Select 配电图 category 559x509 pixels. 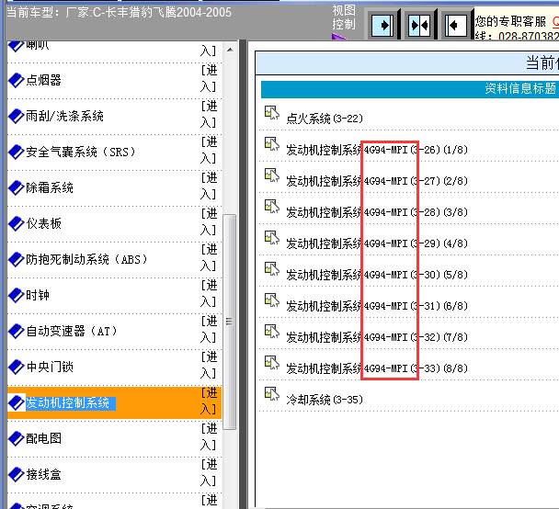(x=43, y=438)
